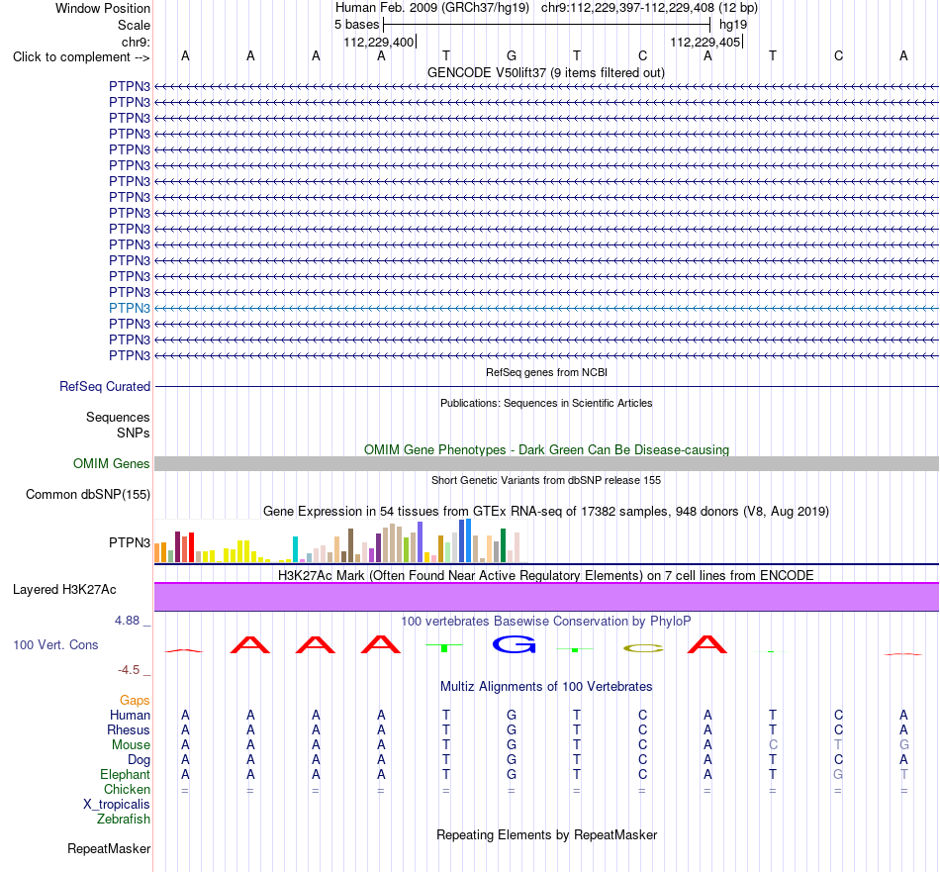Open the GTEx Gene Expression track title
This screenshot has width=940, height=872.
546,512
